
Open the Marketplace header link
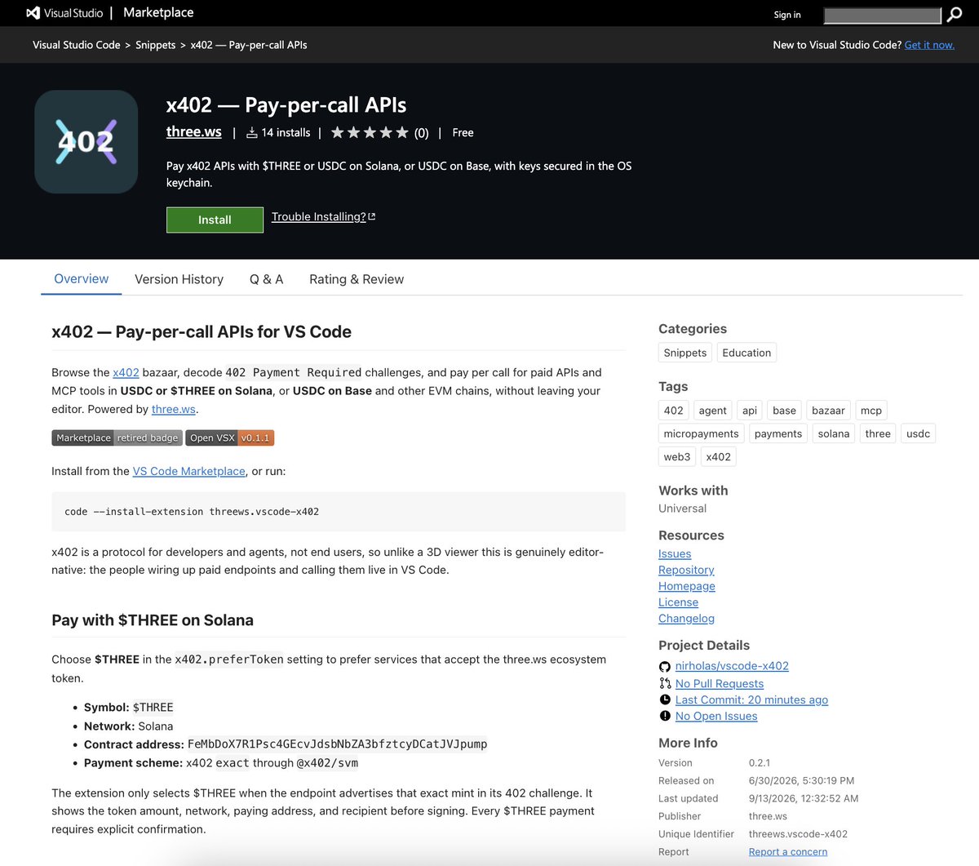pos(158,12)
